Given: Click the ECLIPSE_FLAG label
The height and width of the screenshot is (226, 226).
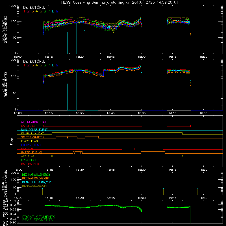Looking at the screenshot, I should click(x=31, y=145).
